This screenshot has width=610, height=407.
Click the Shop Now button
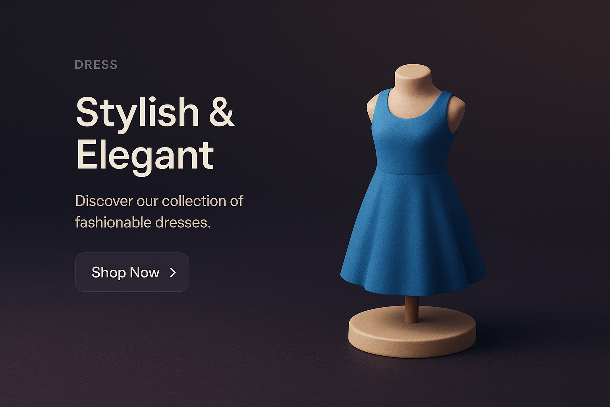pyautogui.click(x=132, y=272)
